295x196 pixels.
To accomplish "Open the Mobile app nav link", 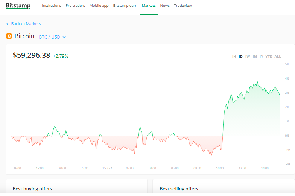I will 99,6.
